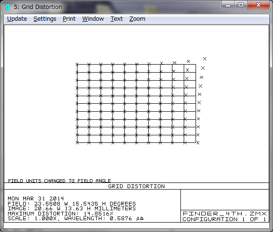
Task: Minimize the Grid Distortion window
Action: (x=228, y=5)
